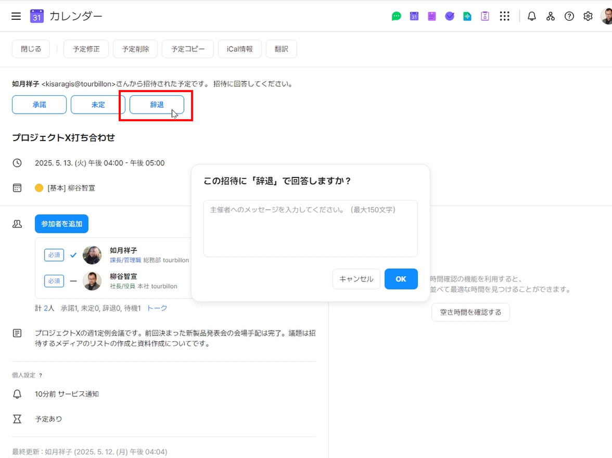
Task: Respond 承諾 to the invitation
Action: (39, 105)
